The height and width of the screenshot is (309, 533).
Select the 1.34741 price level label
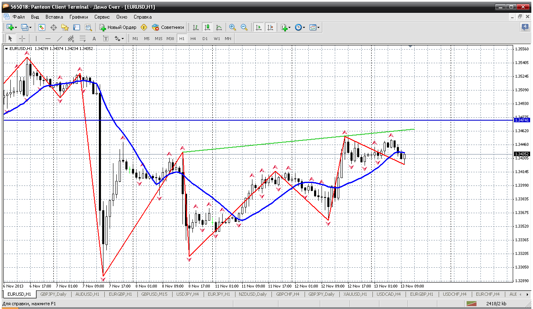[x=522, y=120]
